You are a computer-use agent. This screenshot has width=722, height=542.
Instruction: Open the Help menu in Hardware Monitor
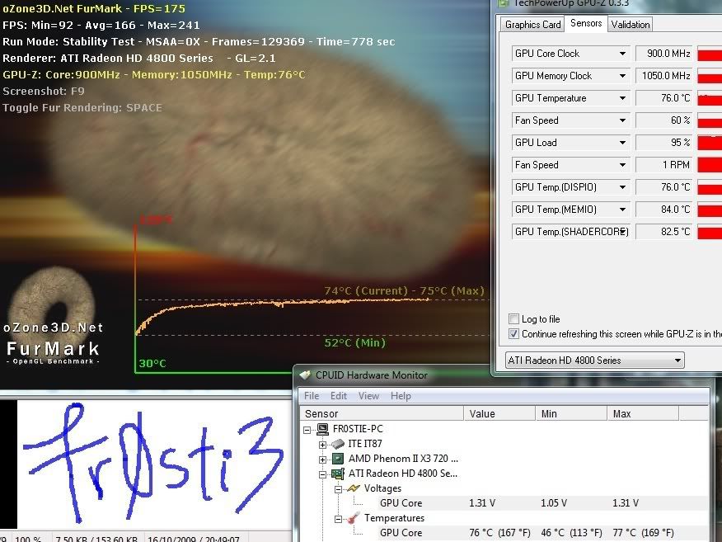[401, 395]
